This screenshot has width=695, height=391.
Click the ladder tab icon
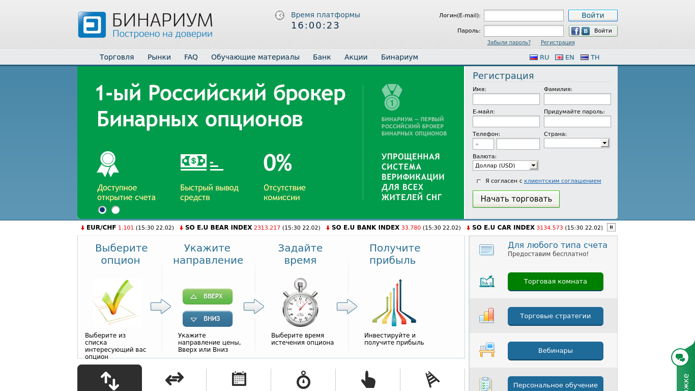pyautogui.click(x=432, y=379)
